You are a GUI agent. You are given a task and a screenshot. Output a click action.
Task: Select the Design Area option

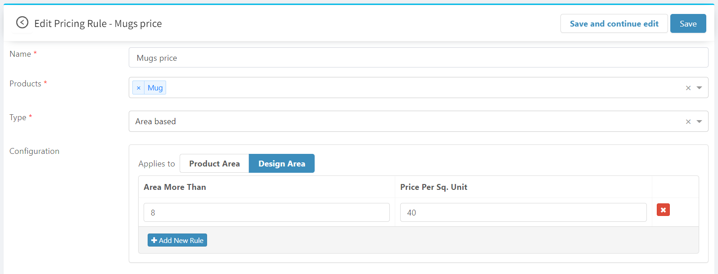[x=281, y=164]
